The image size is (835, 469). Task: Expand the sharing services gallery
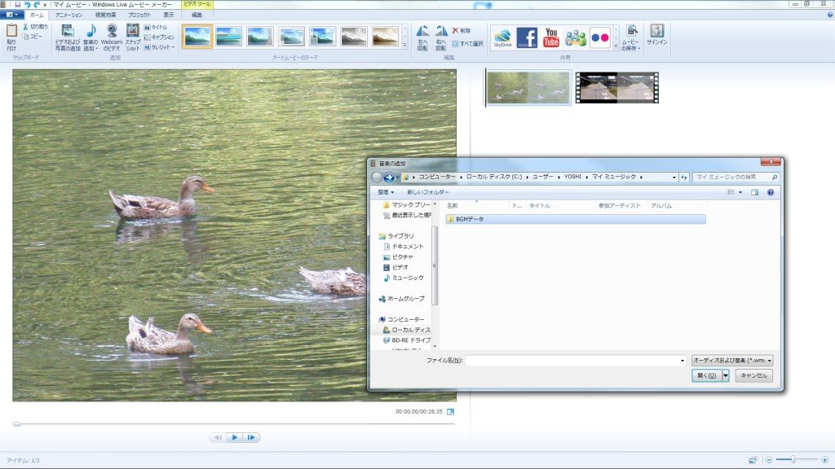[616, 46]
